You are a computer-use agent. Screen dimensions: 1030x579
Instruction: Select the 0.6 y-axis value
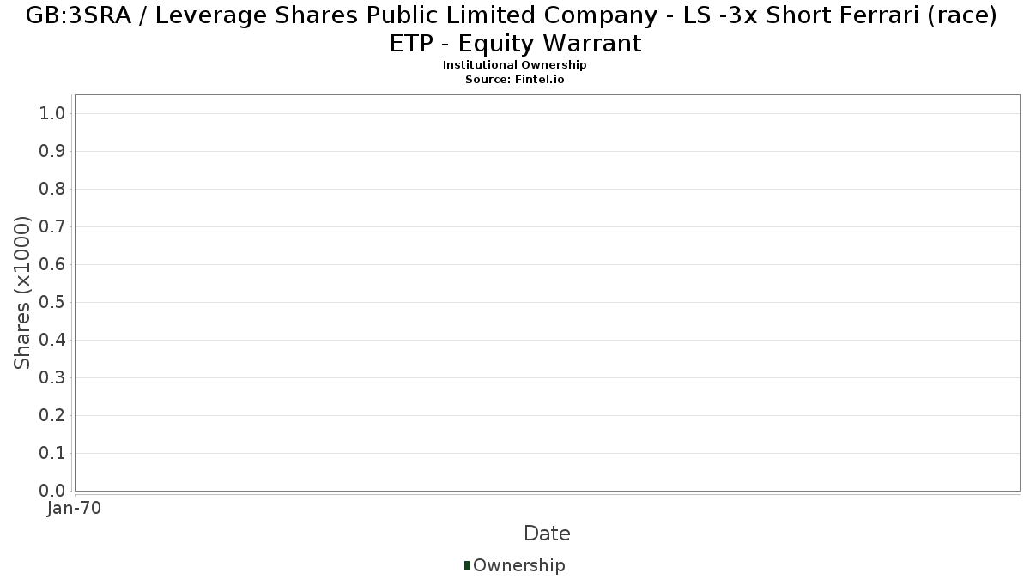coord(53,265)
